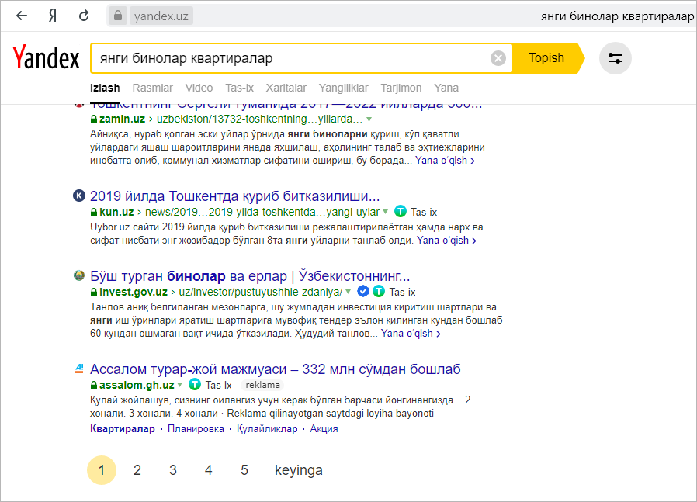Go to results page 3
Viewport: 697px width, 502px height.
click(x=173, y=470)
